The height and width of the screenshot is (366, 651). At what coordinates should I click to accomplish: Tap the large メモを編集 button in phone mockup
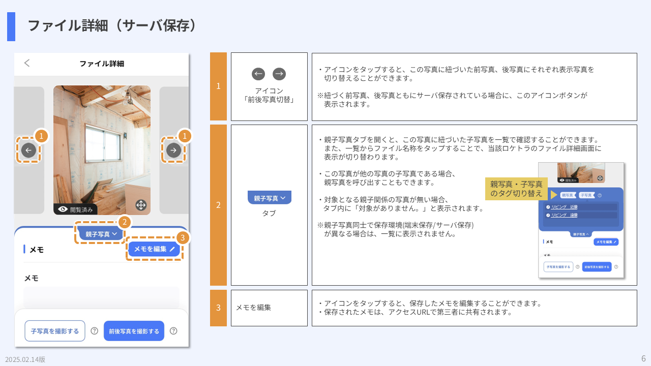[x=154, y=249]
